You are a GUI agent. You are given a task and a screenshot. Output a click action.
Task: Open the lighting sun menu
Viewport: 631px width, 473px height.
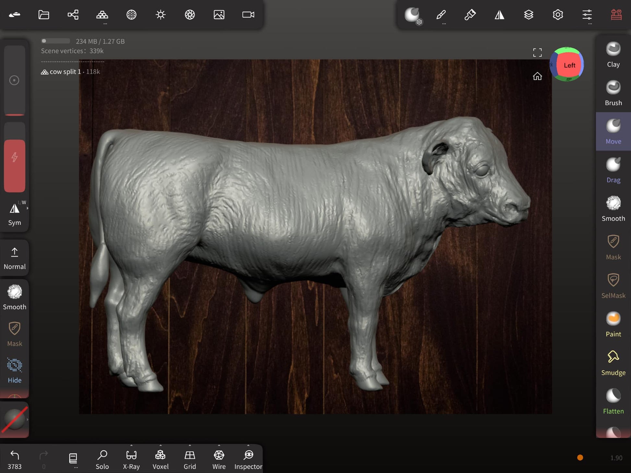coord(161,15)
